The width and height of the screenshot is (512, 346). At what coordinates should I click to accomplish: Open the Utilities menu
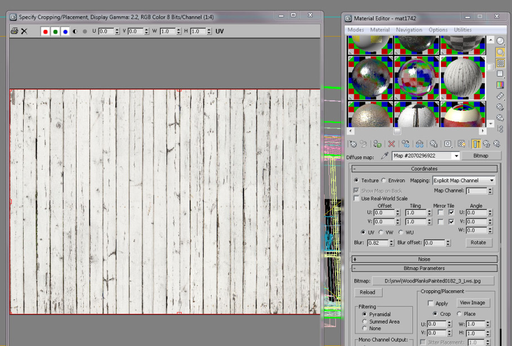462,30
